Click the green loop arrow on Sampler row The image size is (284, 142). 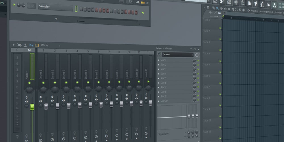(143, 13)
